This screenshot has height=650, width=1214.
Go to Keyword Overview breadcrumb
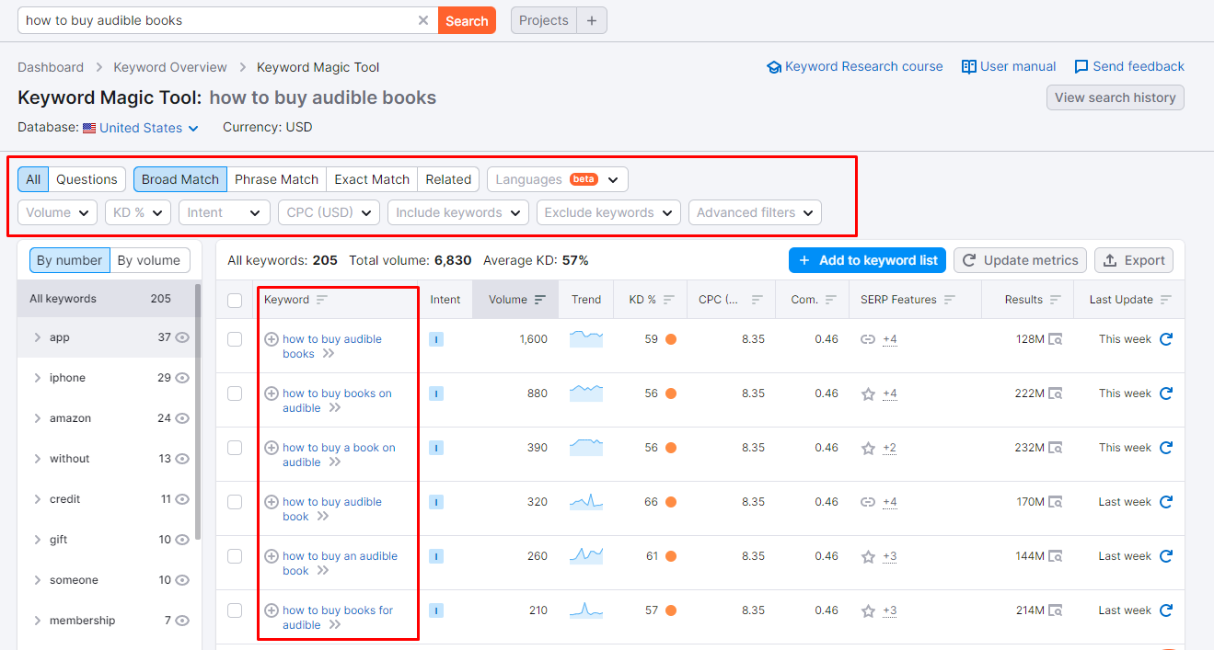tap(170, 67)
